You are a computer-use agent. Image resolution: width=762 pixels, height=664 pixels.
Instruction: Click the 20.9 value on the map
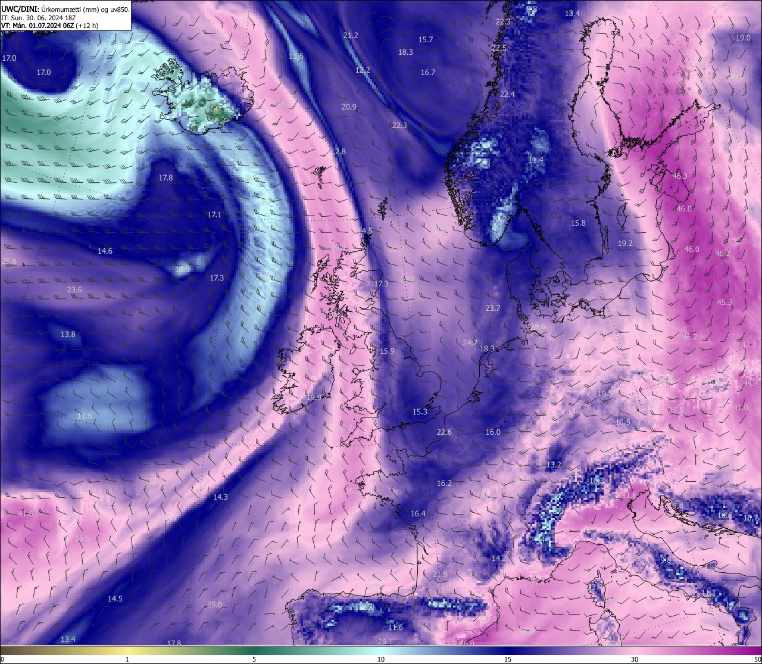[x=349, y=107]
